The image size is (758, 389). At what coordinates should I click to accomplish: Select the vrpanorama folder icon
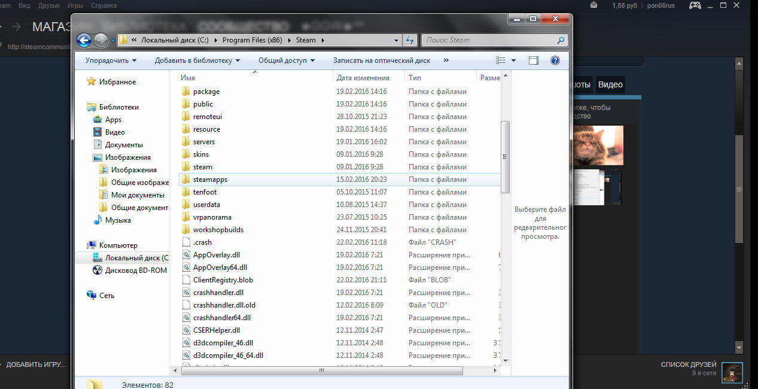coord(185,217)
